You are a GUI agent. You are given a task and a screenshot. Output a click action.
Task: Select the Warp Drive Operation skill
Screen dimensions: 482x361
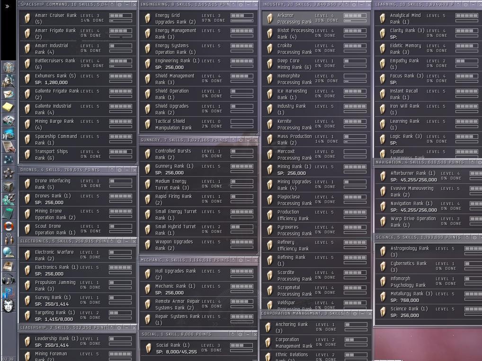(428, 222)
